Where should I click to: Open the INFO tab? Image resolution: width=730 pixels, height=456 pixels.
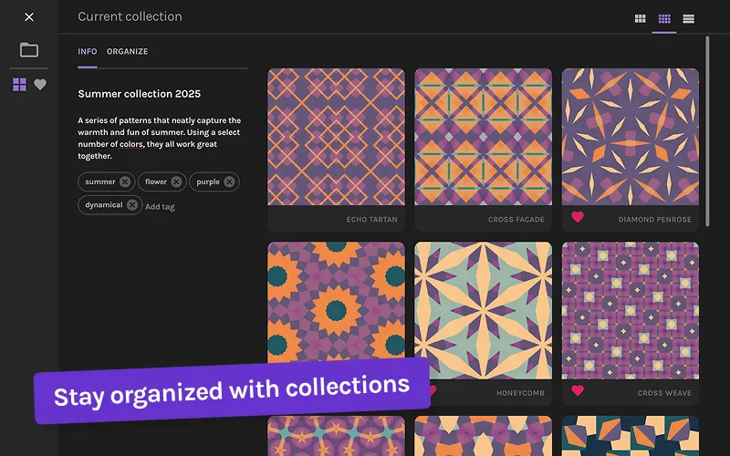87,51
